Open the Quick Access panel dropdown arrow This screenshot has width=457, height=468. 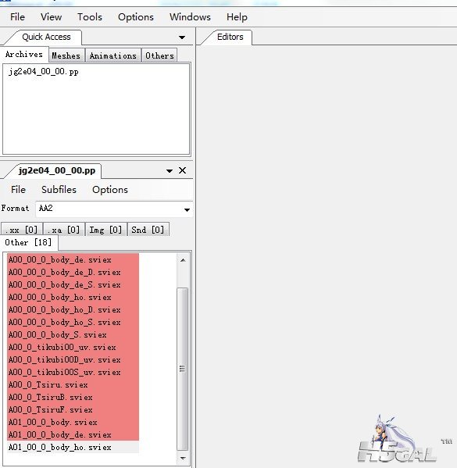(182, 38)
